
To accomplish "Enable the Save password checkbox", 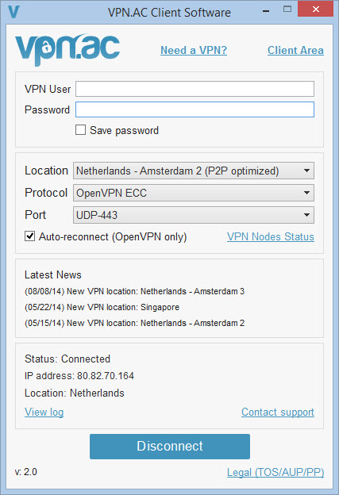I will 80,130.
